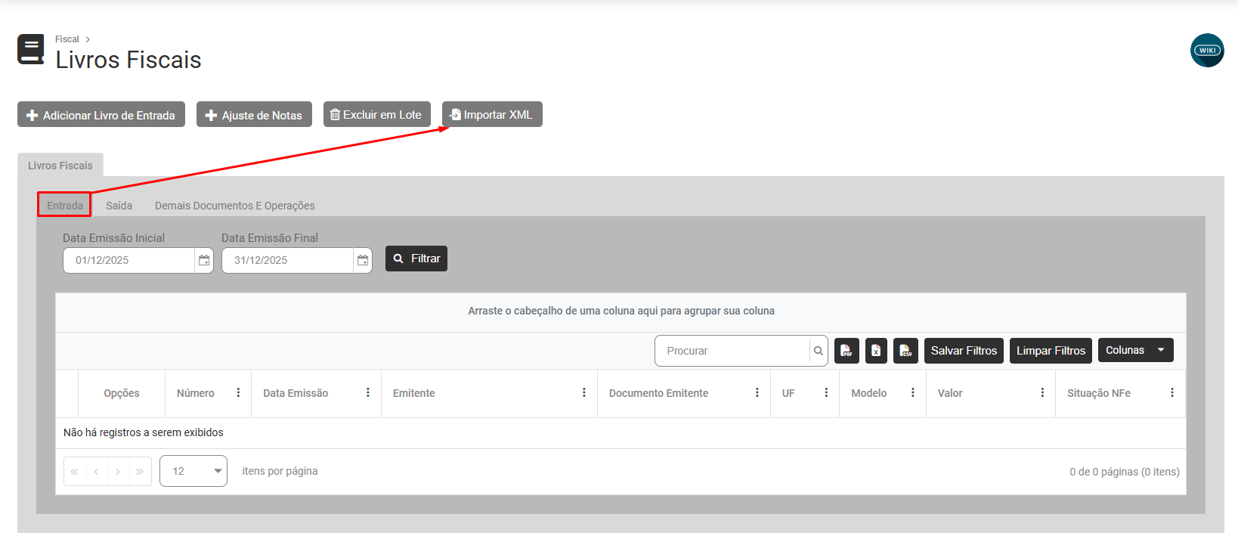Focus the Procurar search field

[x=732, y=351]
